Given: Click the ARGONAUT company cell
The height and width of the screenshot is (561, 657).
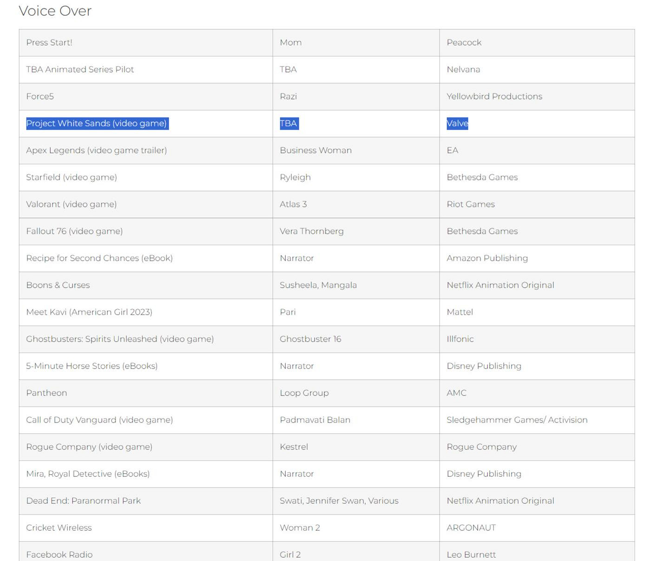Looking at the screenshot, I should tap(471, 528).
